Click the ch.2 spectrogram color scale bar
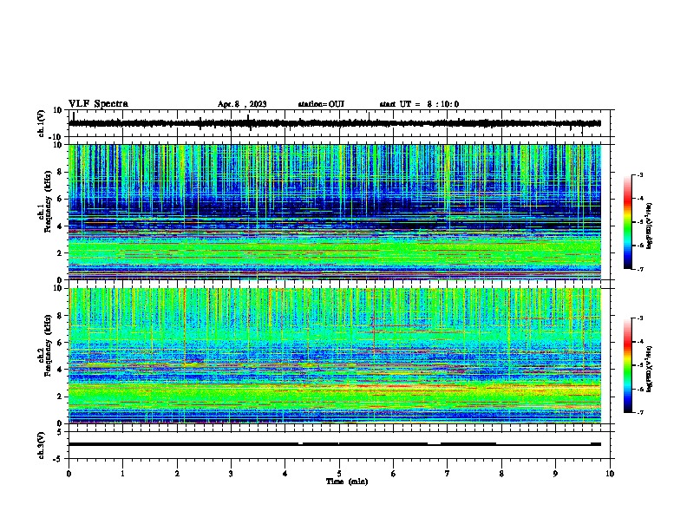 click(x=627, y=365)
